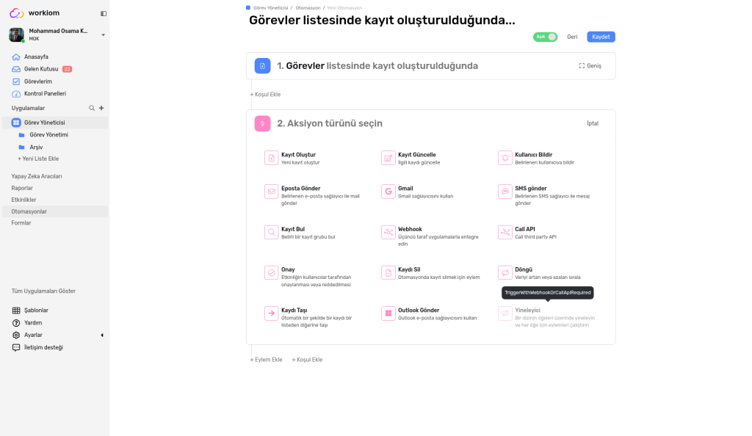Click the Kayıt Bul search icon
This screenshot has width=752, height=436.
[272, 233]
